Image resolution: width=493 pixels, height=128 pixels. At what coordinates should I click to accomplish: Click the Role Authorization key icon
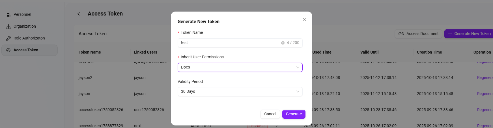click(8, 38)
